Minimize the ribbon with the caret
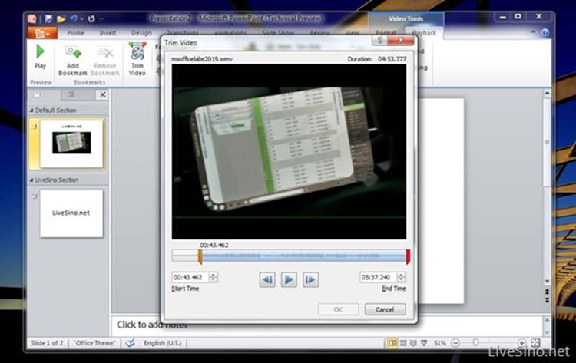The width and height of the screenshot is (576, 363). (533, 33)
